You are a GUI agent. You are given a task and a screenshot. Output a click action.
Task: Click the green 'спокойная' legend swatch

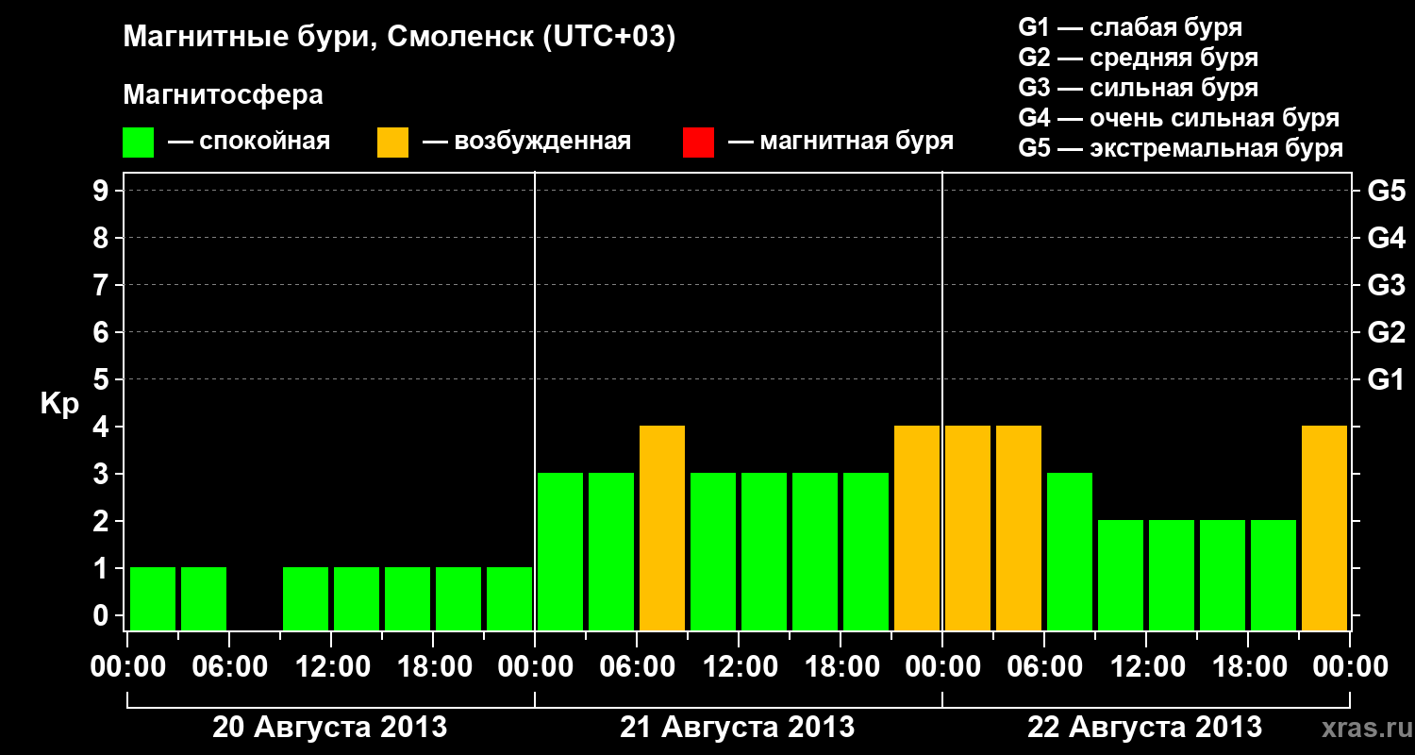tap(139, 143)
